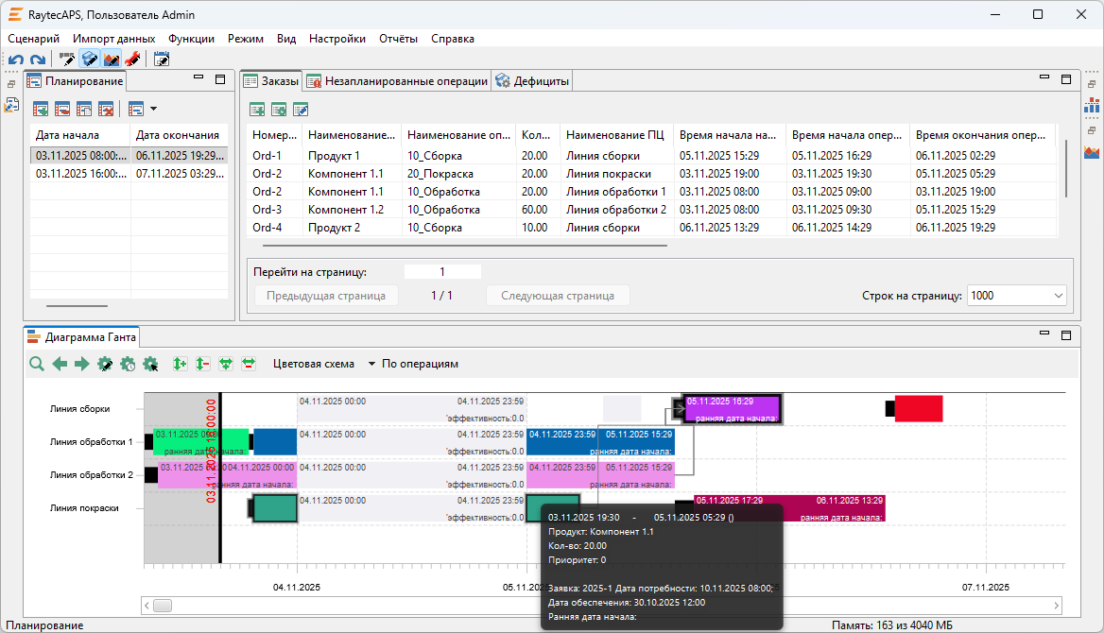The height and width of the screenshot is (633, 1104).
Task: Click the red wrench tool icon
Action: pos(132,60)
